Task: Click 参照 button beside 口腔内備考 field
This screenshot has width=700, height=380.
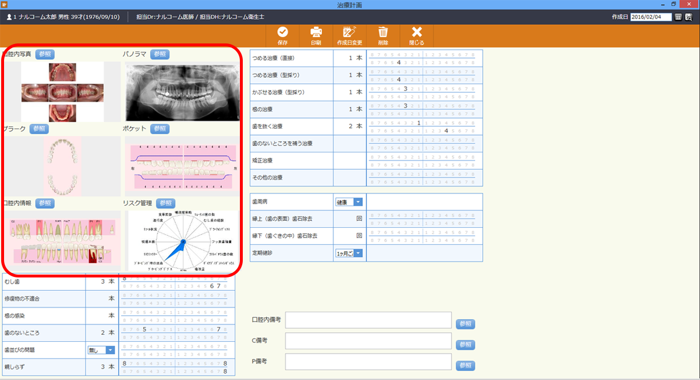Action: point(465,324)
